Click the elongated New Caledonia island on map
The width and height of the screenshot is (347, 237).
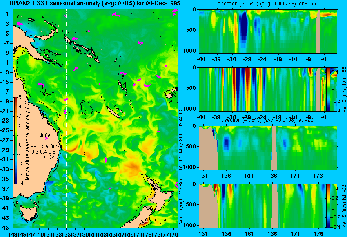(112, 112)
